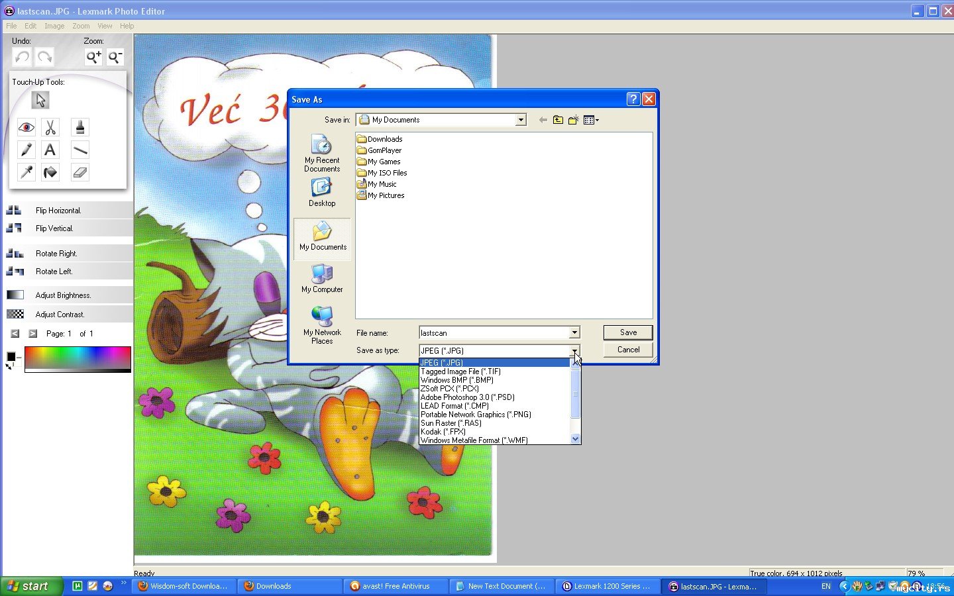Go back to last folder in Save As
Viewport: 954px width, 596px height.
coord(543,120)
